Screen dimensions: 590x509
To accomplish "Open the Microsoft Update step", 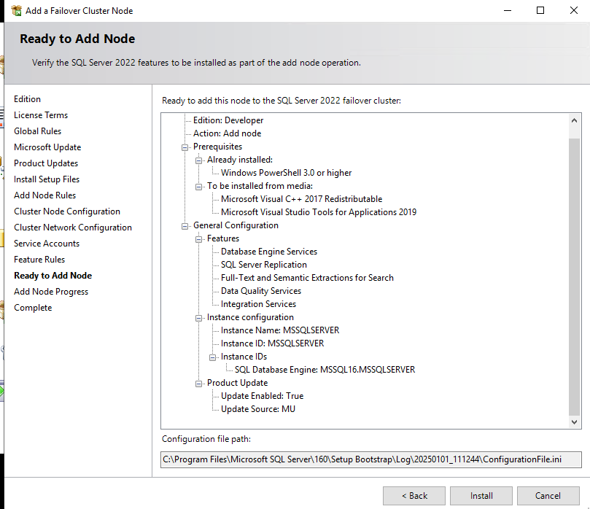I will point(47,147).
